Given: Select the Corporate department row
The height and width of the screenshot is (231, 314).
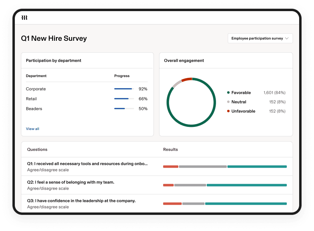Looking at the screenshot, I should [36, 89].
